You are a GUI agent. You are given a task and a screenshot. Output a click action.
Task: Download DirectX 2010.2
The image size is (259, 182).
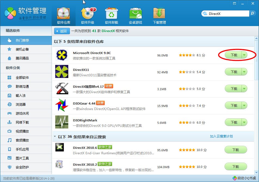coord(236,167)
